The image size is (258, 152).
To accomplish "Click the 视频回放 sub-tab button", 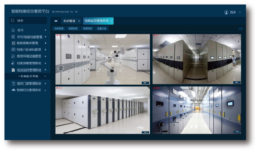I will [x=73, y=29].
